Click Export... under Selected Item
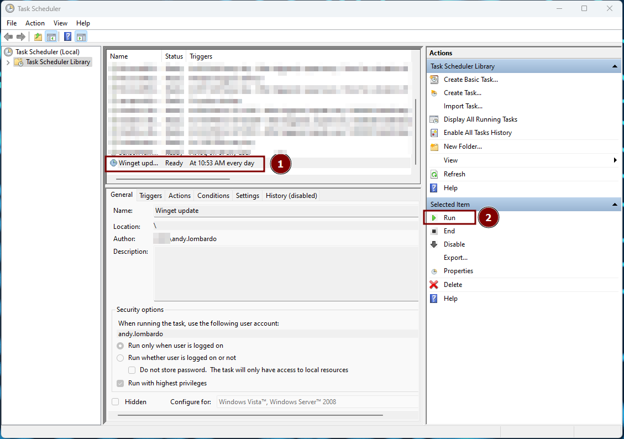The image size is (624, 439). tap(455, 258)
